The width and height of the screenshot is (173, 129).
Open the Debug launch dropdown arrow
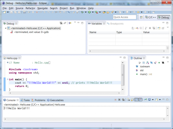pos(86,12)
